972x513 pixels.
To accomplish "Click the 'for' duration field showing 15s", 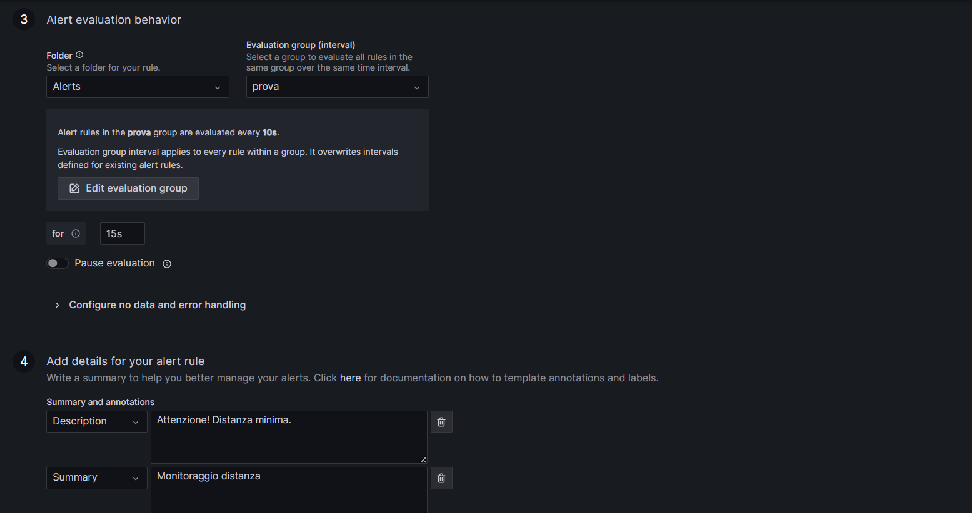I will (123, 233).
